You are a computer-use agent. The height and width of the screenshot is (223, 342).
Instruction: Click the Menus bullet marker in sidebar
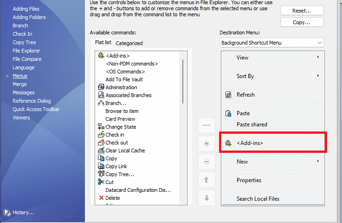click(7, 76)
